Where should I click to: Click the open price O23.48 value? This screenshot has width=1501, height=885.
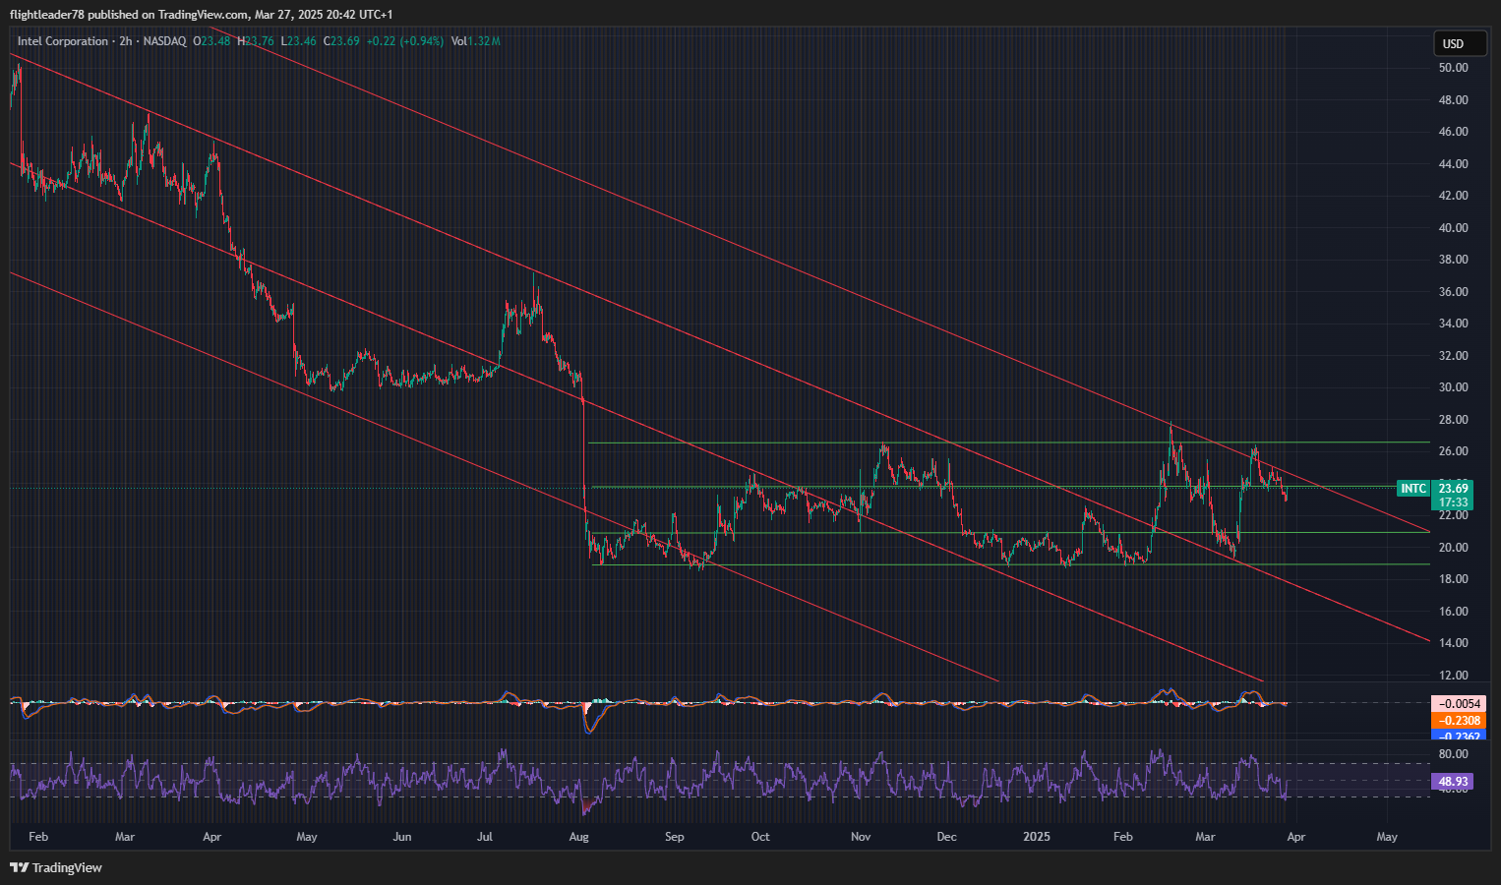coord(211,41)
